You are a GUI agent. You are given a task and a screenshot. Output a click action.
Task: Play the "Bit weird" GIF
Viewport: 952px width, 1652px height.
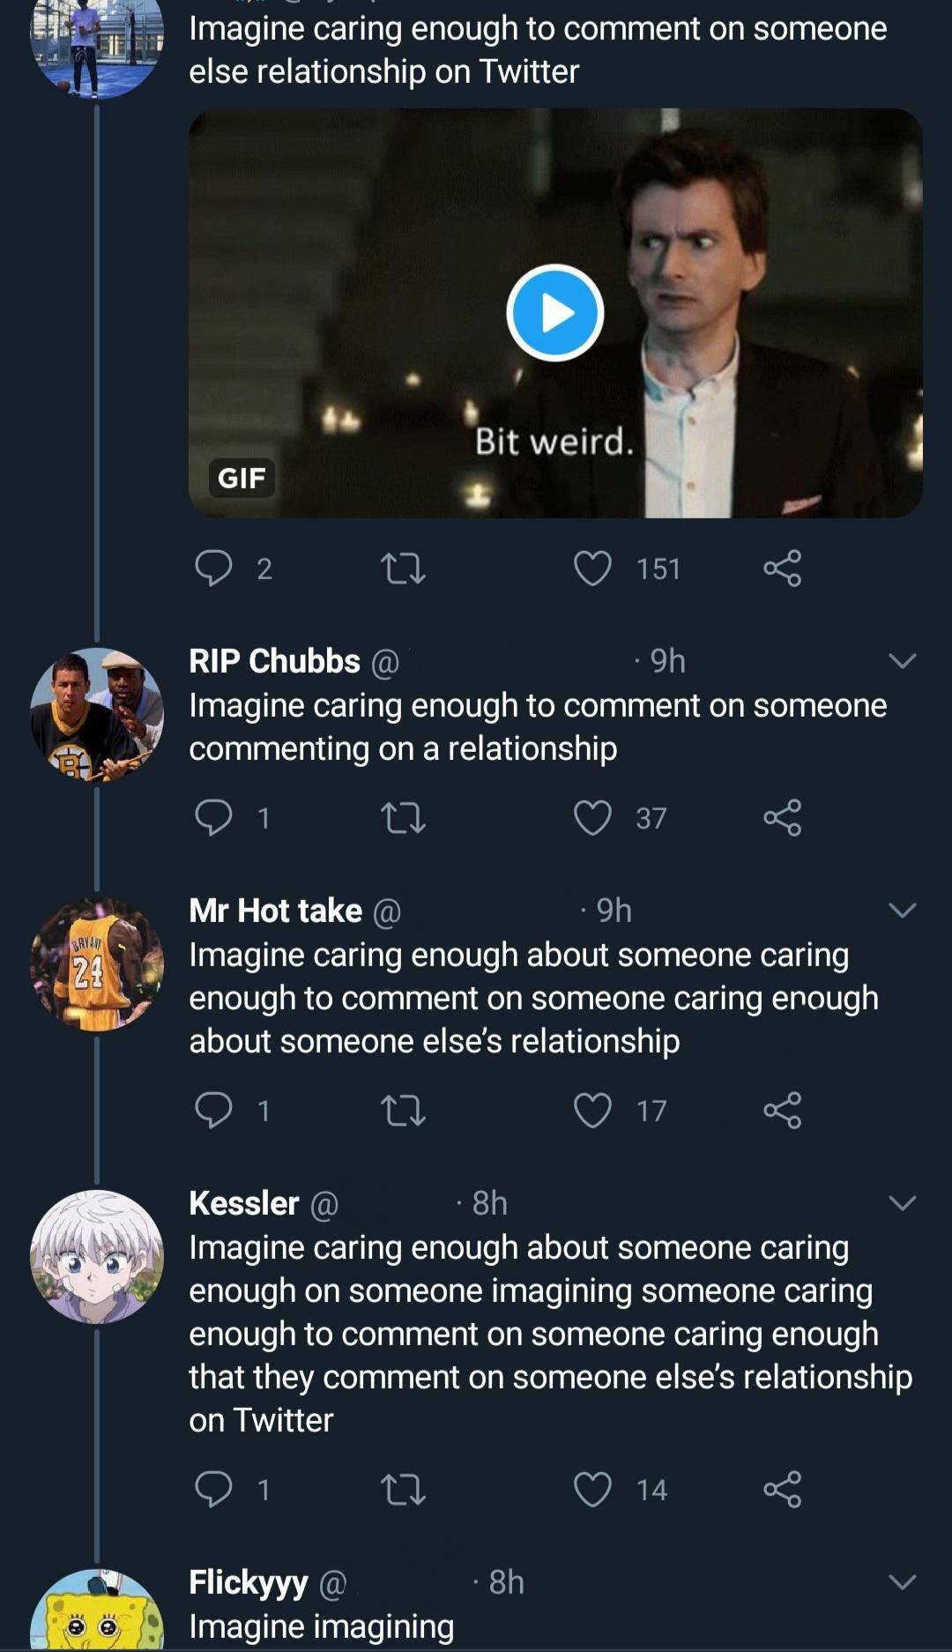pos(554,313)
